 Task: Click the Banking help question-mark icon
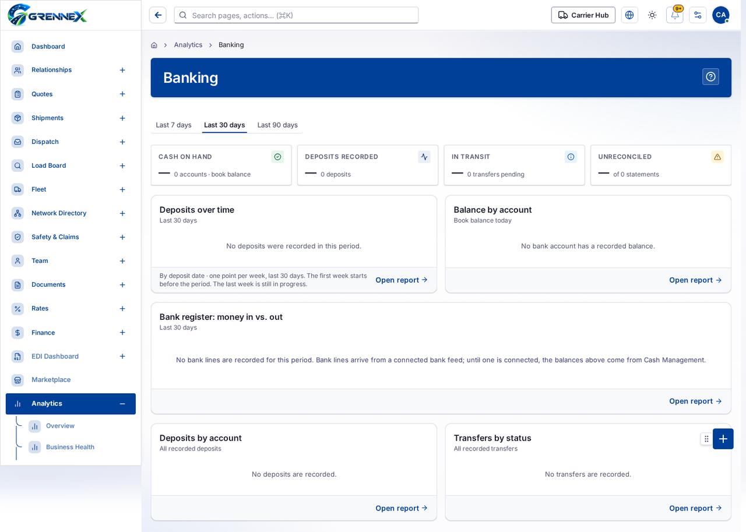(x=710, y=77)
